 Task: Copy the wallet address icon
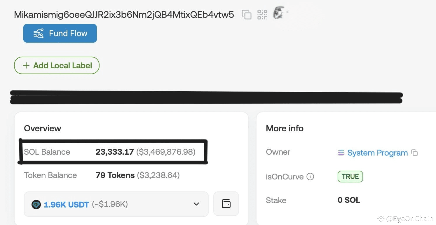click(x=247, y=15)
